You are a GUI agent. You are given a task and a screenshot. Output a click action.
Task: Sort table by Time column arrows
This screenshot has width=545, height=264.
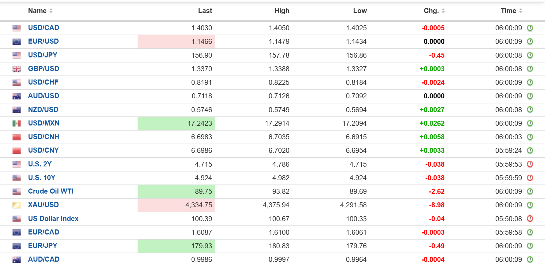coord(521,11)
